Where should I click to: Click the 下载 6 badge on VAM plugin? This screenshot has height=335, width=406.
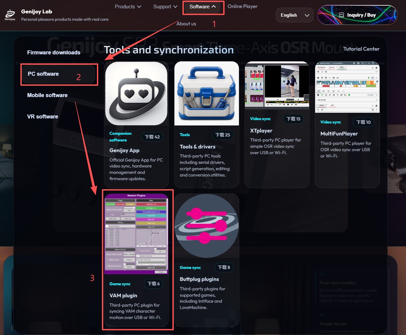154,284
